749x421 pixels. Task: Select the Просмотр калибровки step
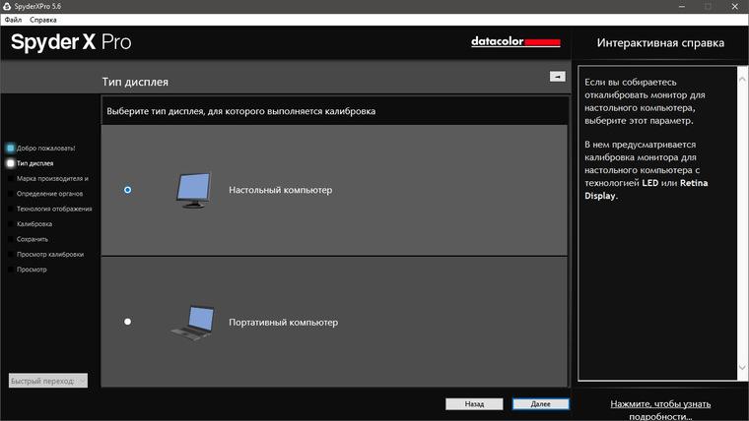50,255
